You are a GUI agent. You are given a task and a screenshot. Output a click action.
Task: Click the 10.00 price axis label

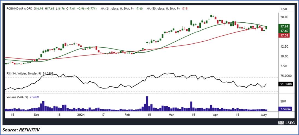coord(284,56)
